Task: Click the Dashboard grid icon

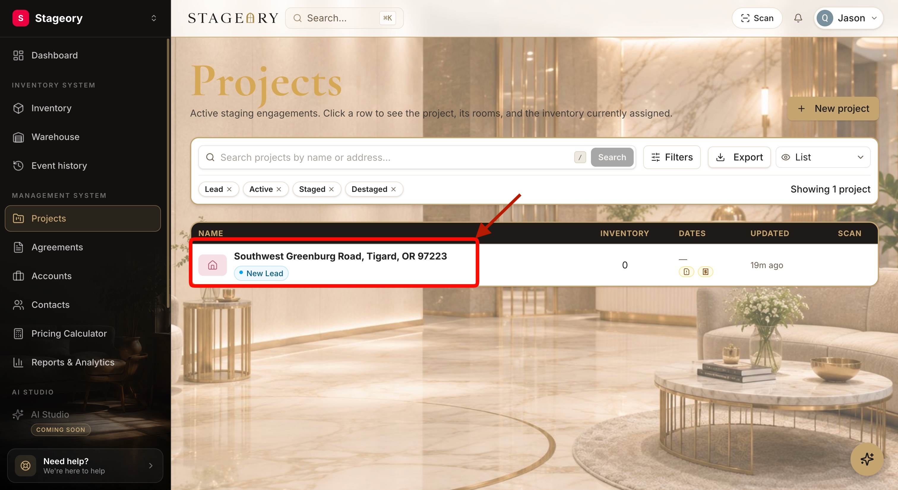Action: coord(18,55)
